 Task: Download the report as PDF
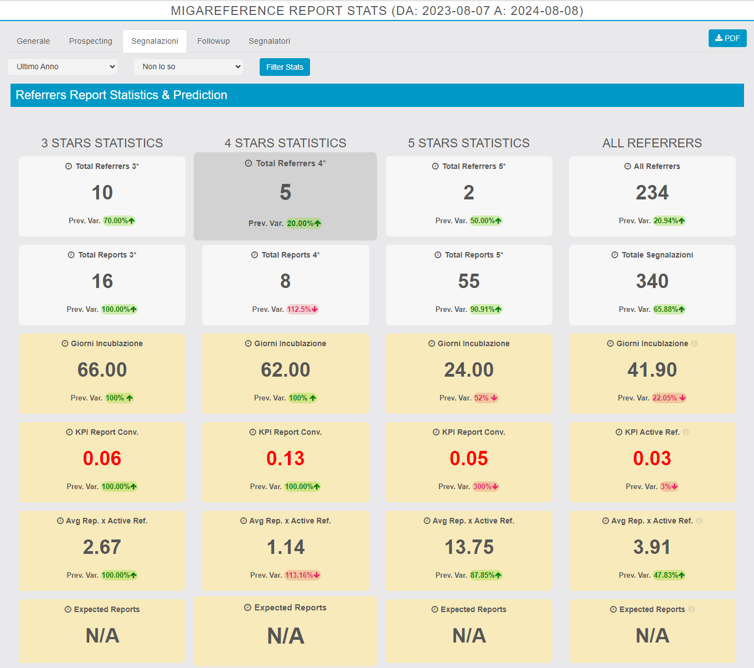(x=727, y=38)
